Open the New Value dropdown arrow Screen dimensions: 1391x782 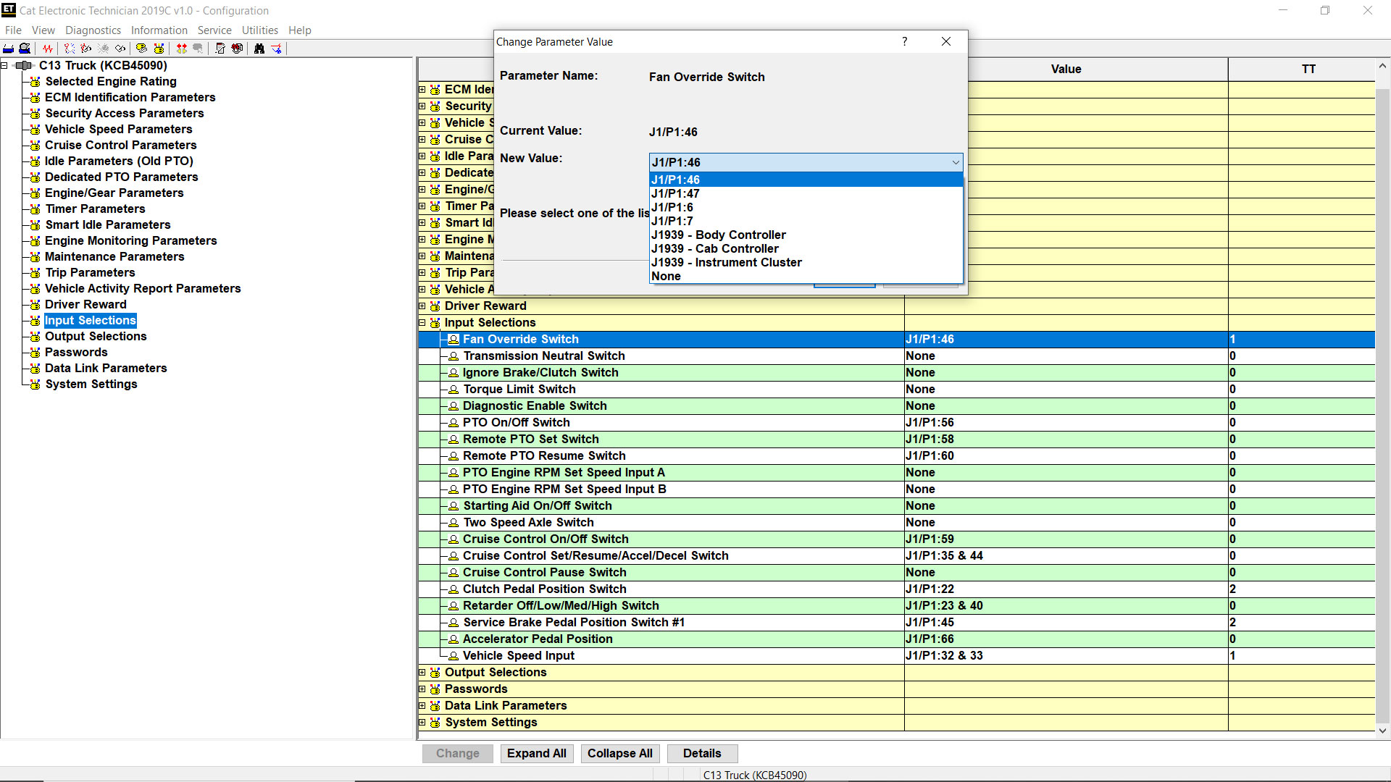point(956,162)
